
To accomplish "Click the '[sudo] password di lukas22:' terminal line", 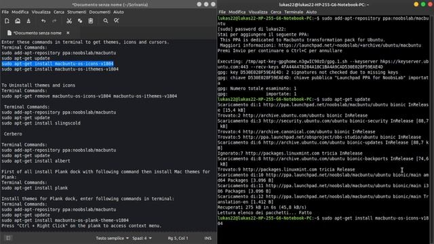I will (252, 29).
